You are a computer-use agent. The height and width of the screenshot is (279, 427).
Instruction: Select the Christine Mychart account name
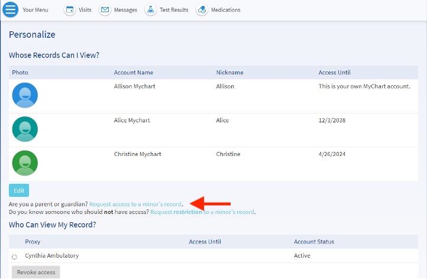point(136,154)
